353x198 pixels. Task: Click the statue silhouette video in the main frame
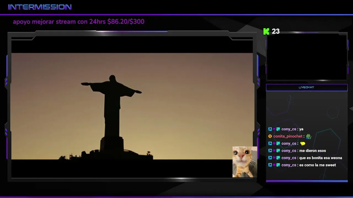[x=132, y=106]
